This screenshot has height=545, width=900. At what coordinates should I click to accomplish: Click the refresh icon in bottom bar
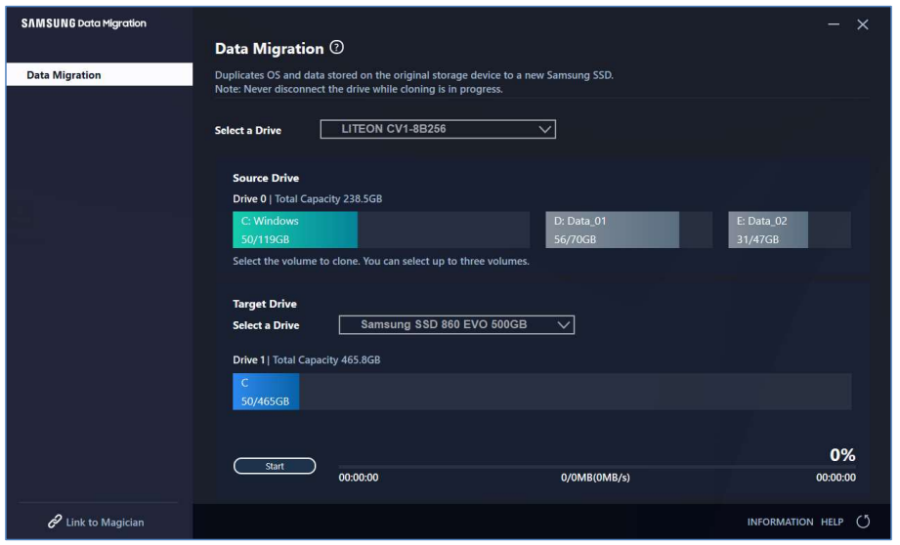(863, 522)
